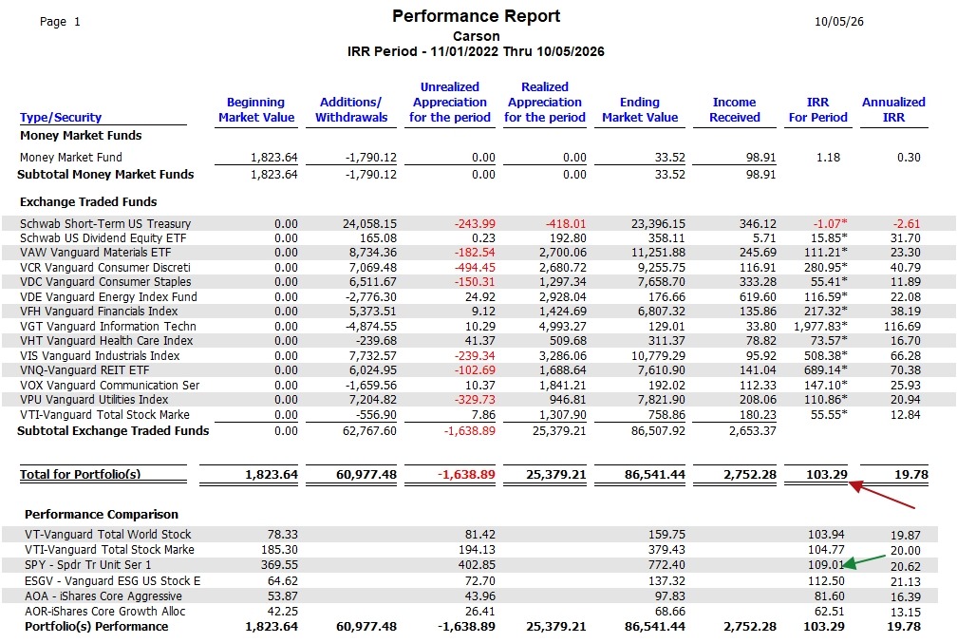Click the Beginning Market Value header
Image resolution: width=957 pixels, height=643 pixels.
[255, 110]
